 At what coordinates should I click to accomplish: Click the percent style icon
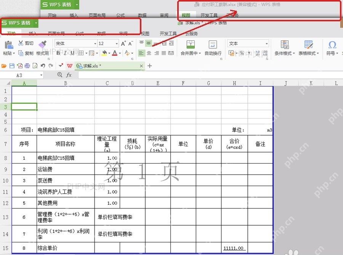[x=242, y=53]
